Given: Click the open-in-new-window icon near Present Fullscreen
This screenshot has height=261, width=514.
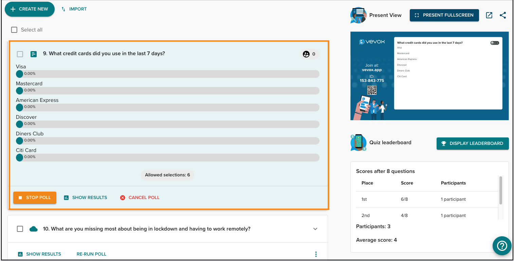Looking at the screenshot, I should (x=489, y=15).
